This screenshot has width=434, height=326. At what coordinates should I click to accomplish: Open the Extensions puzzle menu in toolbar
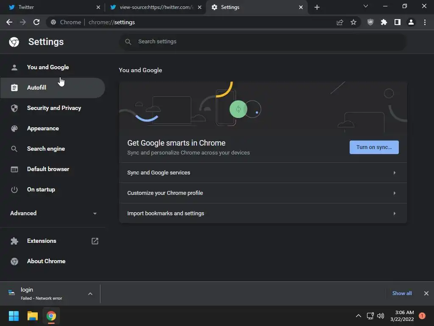pos(384,22)
